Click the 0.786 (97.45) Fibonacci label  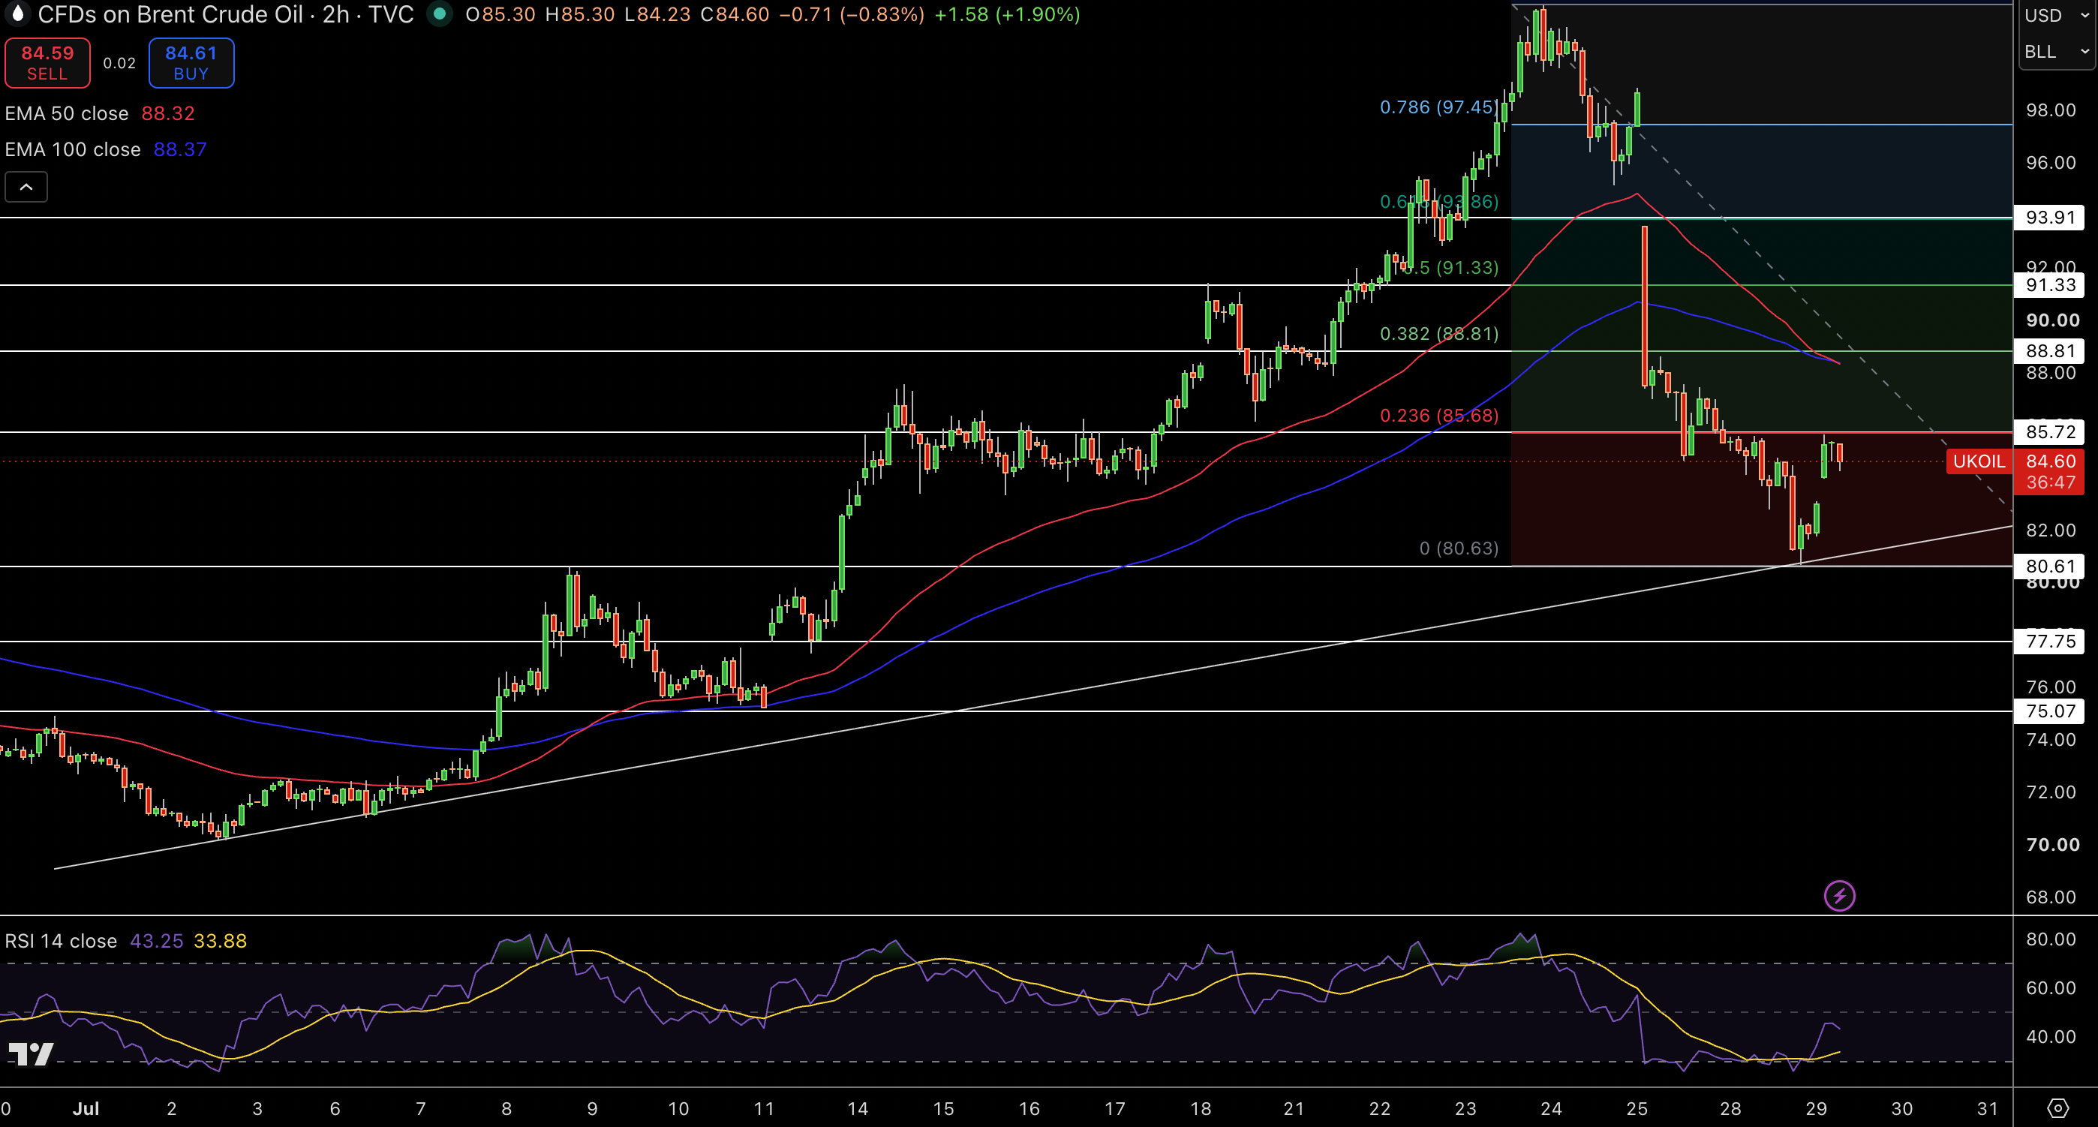[x=1438, y=107]
